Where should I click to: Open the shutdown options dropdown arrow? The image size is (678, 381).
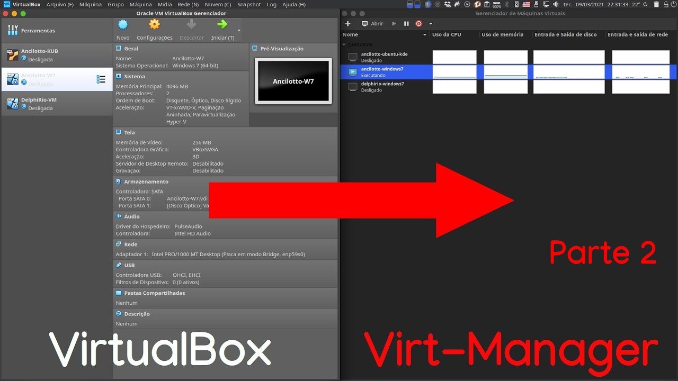tap(431, 24)
